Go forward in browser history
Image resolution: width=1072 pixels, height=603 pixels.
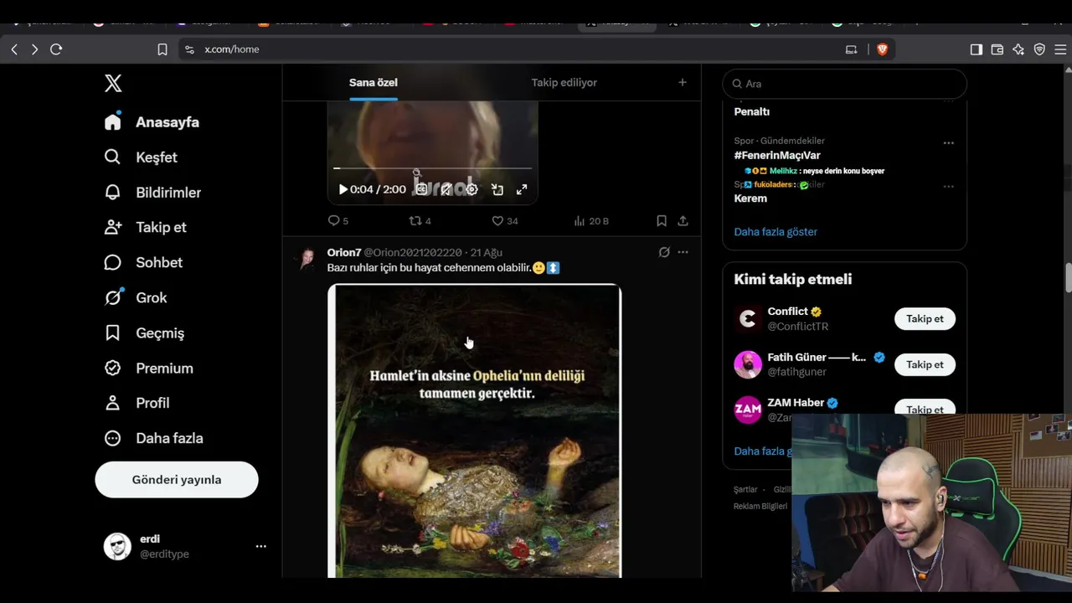[34, 49]
